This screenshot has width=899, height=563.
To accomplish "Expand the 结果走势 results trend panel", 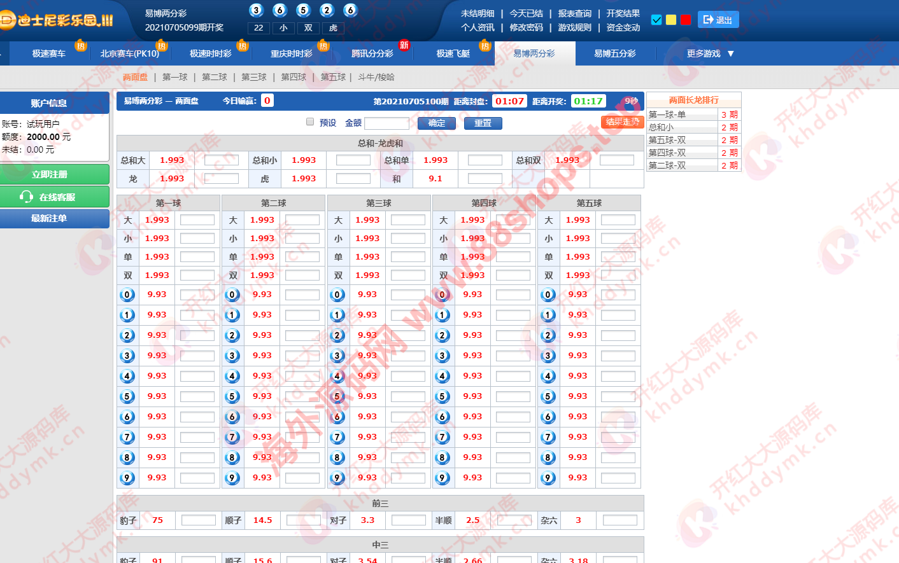I will pos(622,122).
